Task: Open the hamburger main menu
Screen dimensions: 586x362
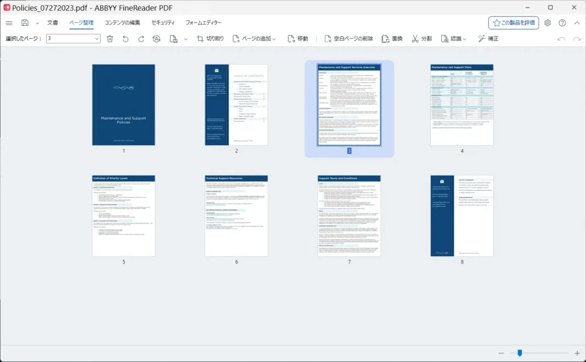Action: pos(9,23)
